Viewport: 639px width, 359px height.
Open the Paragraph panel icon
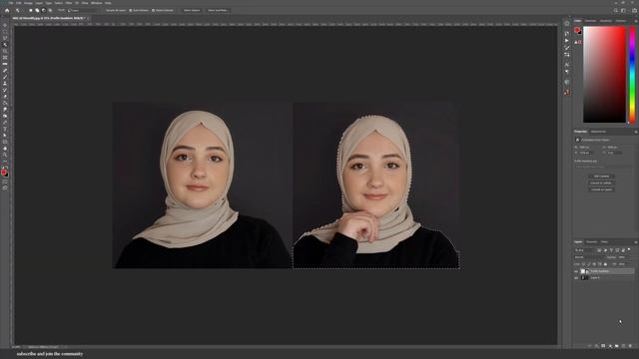[567, 72]
